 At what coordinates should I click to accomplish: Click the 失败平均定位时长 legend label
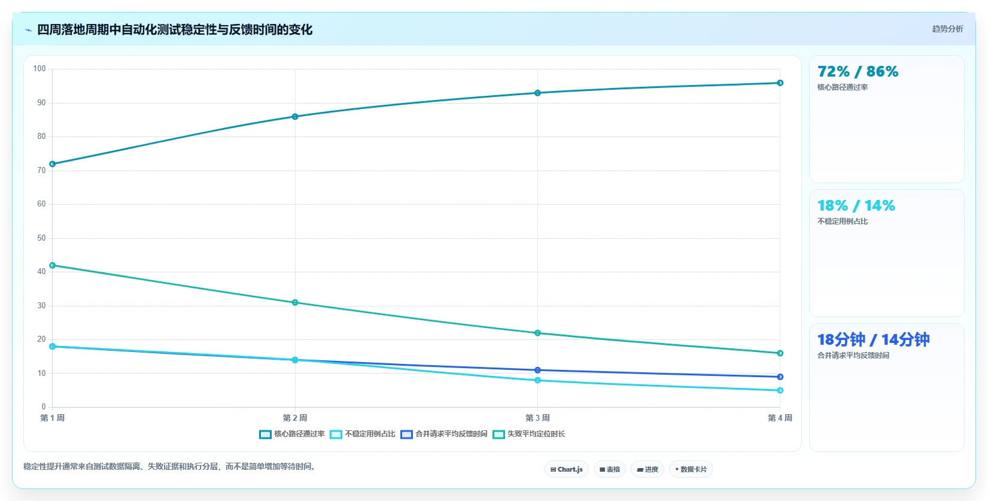536,434
